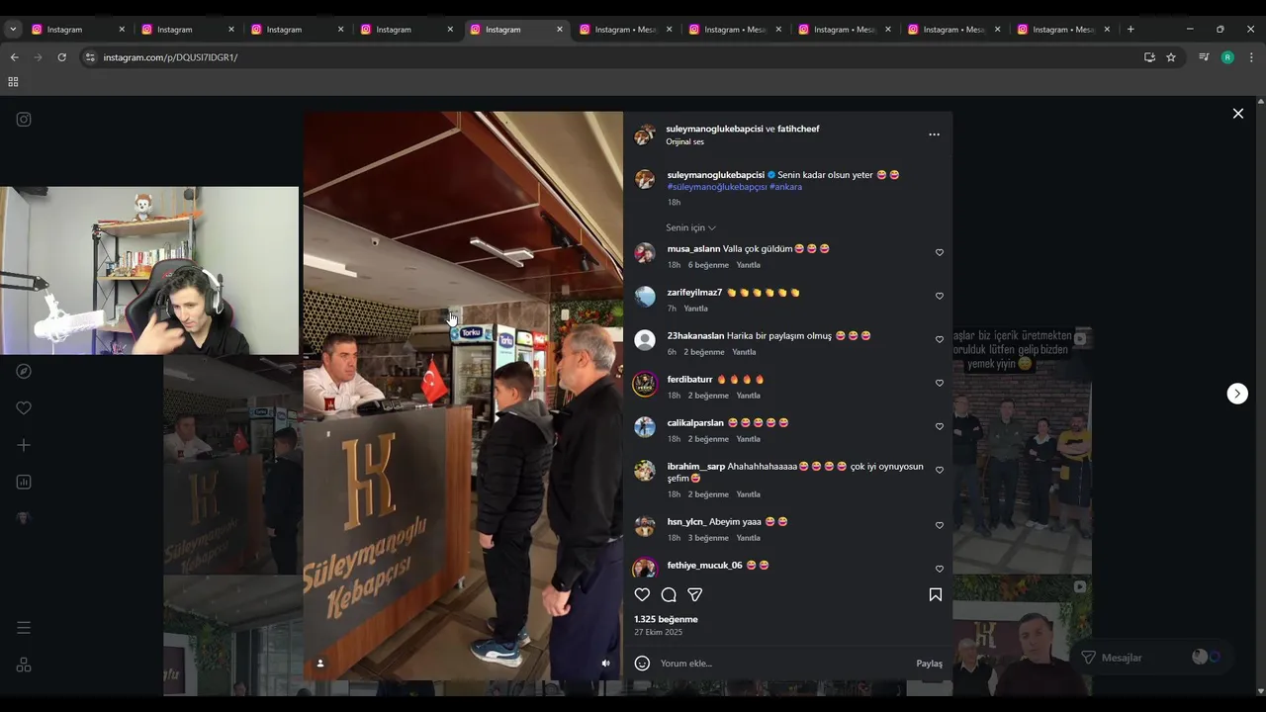This screenshot has width=1266, height=712.
Task: Open the Meta apps grid icon in sidebar
Action: 24,666
